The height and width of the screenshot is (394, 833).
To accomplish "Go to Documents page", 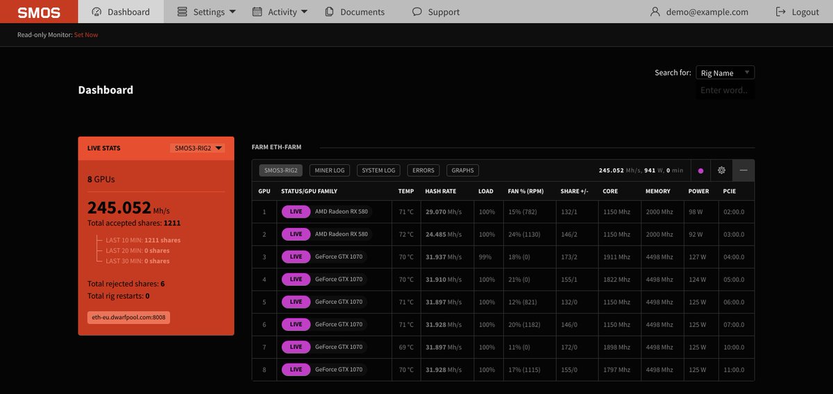I will click(354, 12).
